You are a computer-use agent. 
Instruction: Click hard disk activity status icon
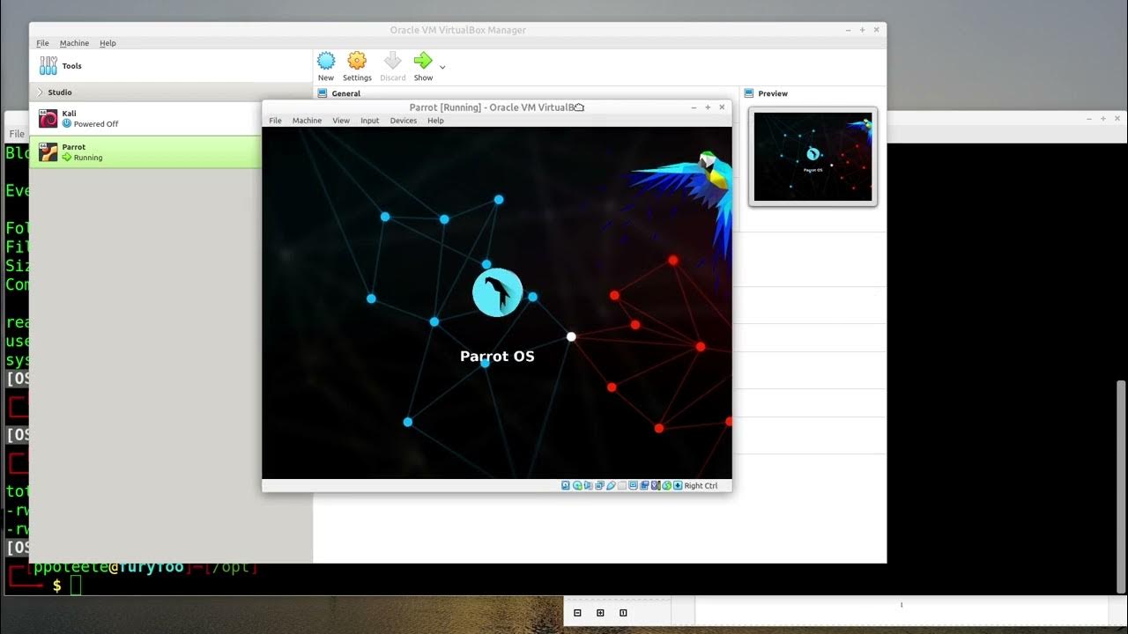tap(566, 485)
